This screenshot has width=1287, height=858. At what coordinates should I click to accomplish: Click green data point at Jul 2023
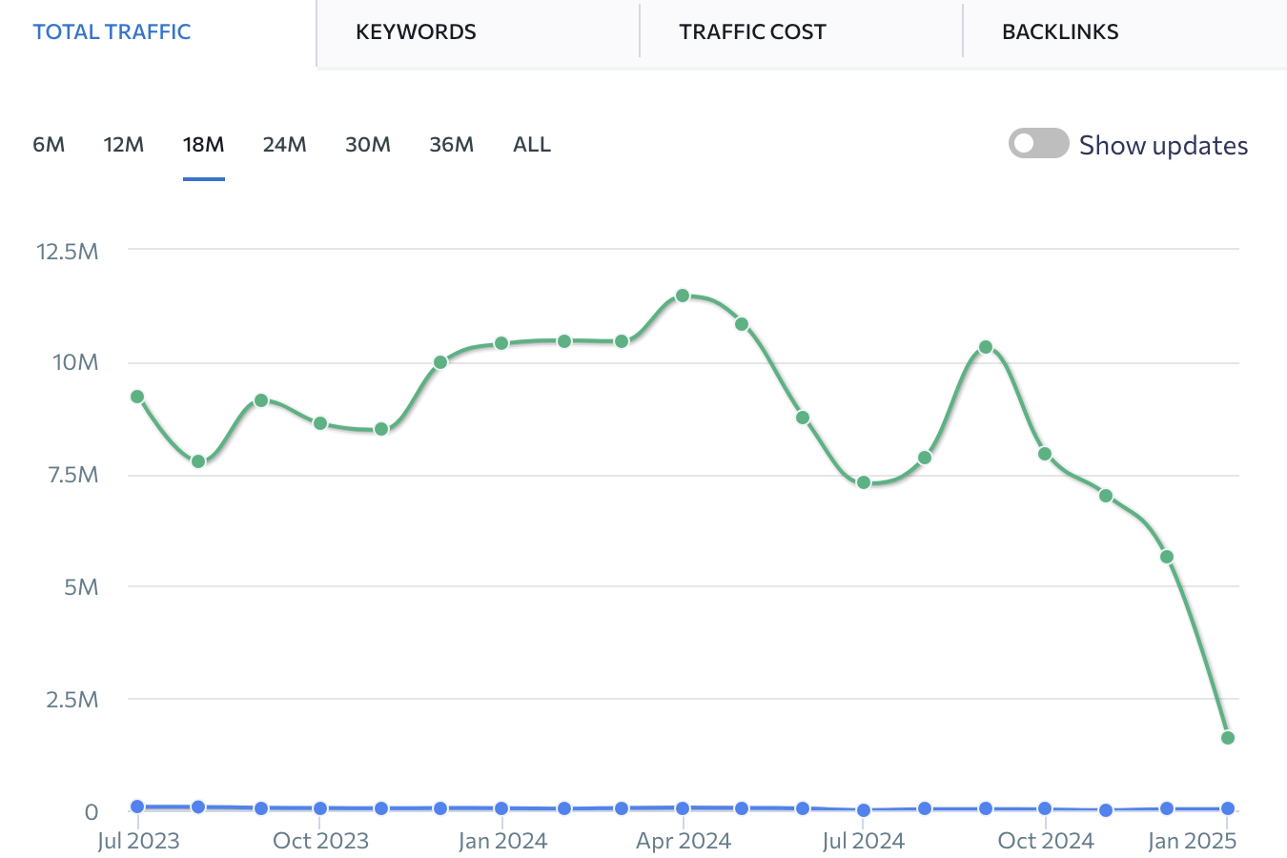[137, 397]
